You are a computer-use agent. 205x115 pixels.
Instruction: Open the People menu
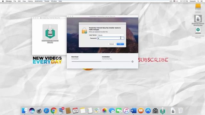point(47,1)
